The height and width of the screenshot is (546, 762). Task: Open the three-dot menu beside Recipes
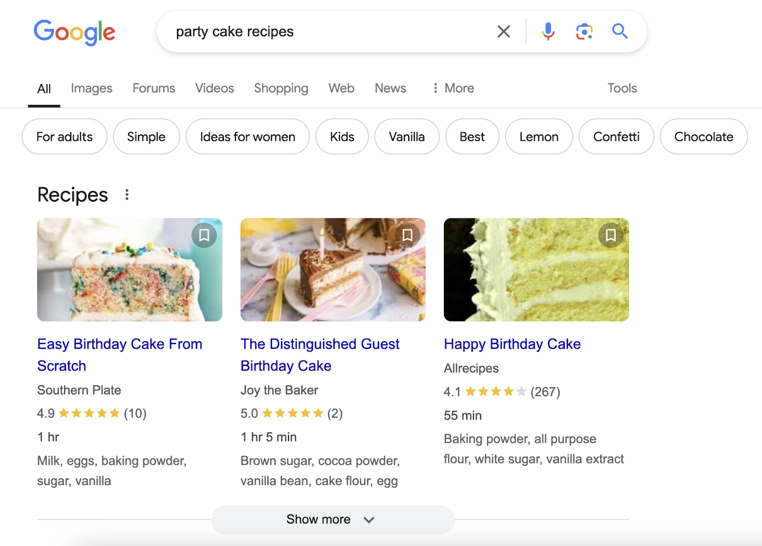click(x=127, y=195)
